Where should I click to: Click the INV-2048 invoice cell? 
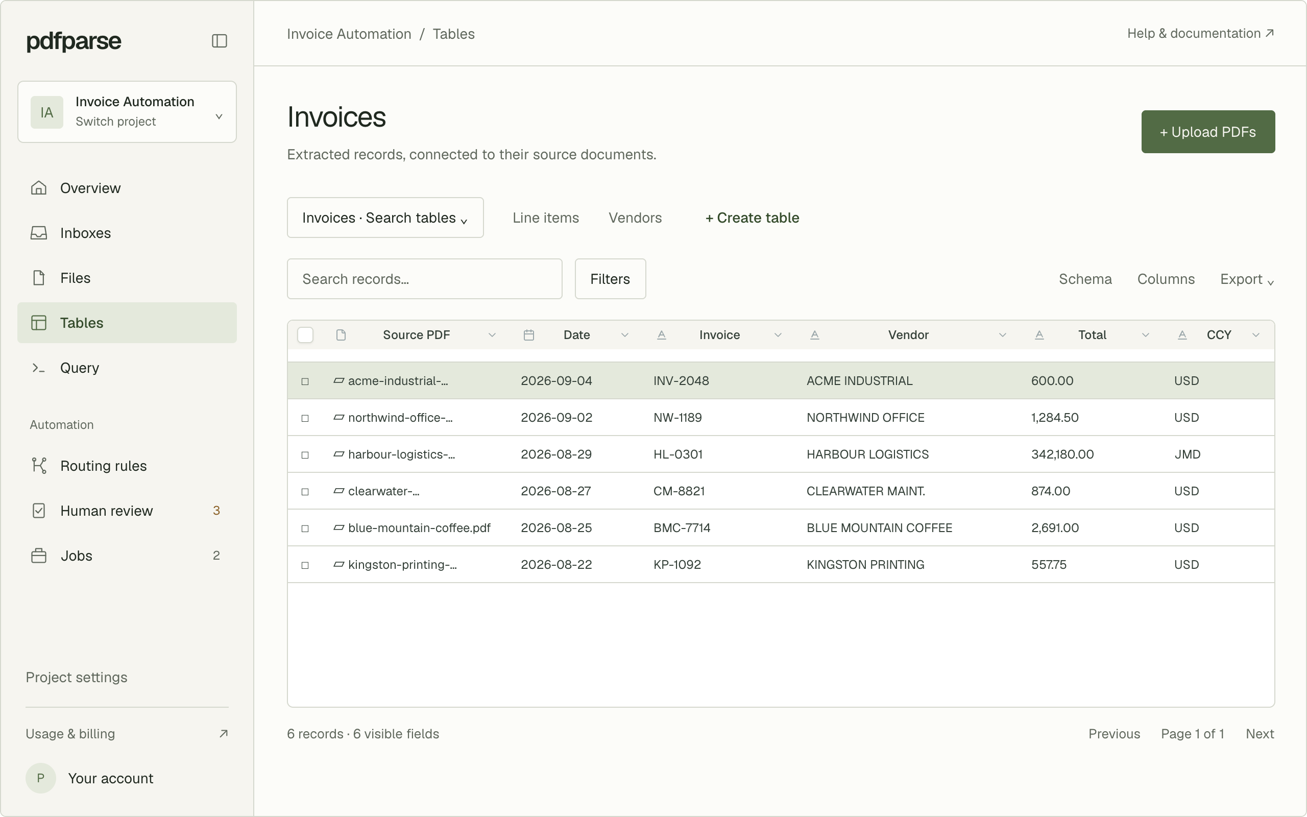click(x=681, y=381)
